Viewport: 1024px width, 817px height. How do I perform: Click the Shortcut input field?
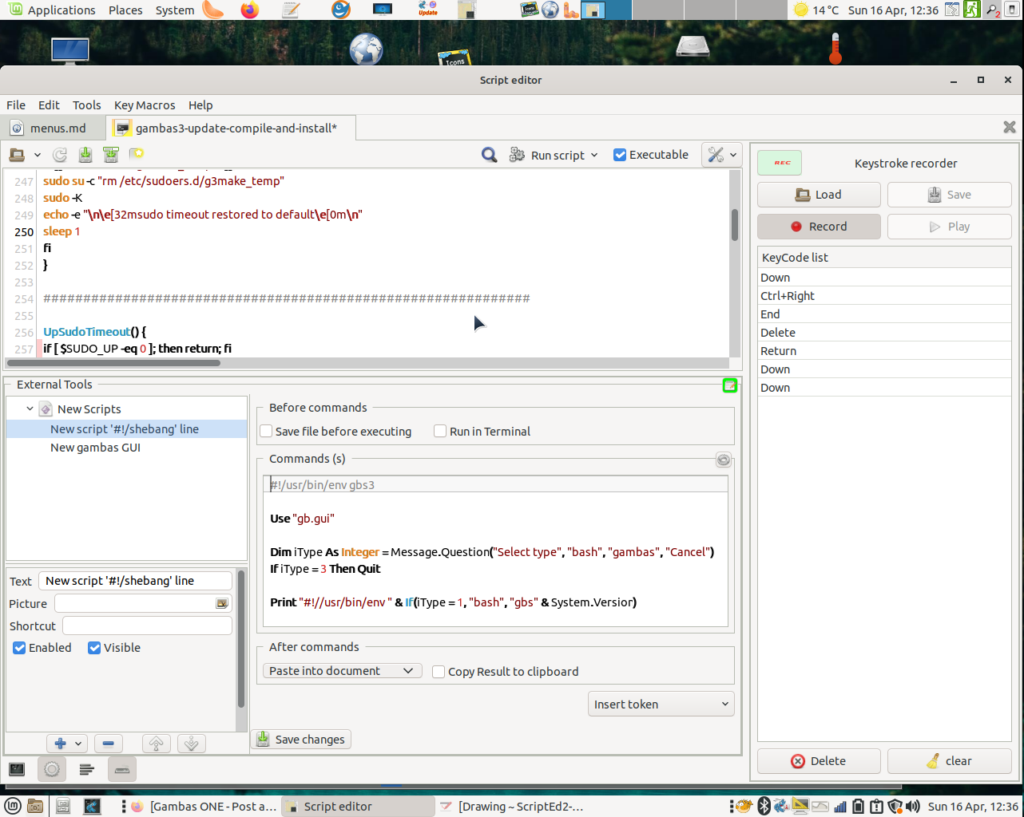coord(147,626)
